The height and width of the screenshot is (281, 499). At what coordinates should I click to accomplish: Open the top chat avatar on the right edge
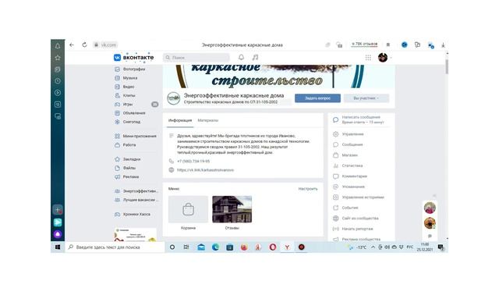pos(430,208)
